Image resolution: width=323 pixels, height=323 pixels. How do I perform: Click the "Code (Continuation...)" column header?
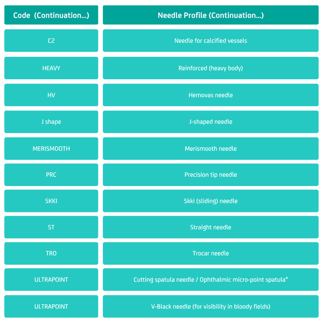[x=51, y=15]
